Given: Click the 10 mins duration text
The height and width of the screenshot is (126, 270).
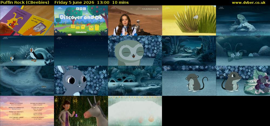Looking at the screenshot, I should (120, 3).
